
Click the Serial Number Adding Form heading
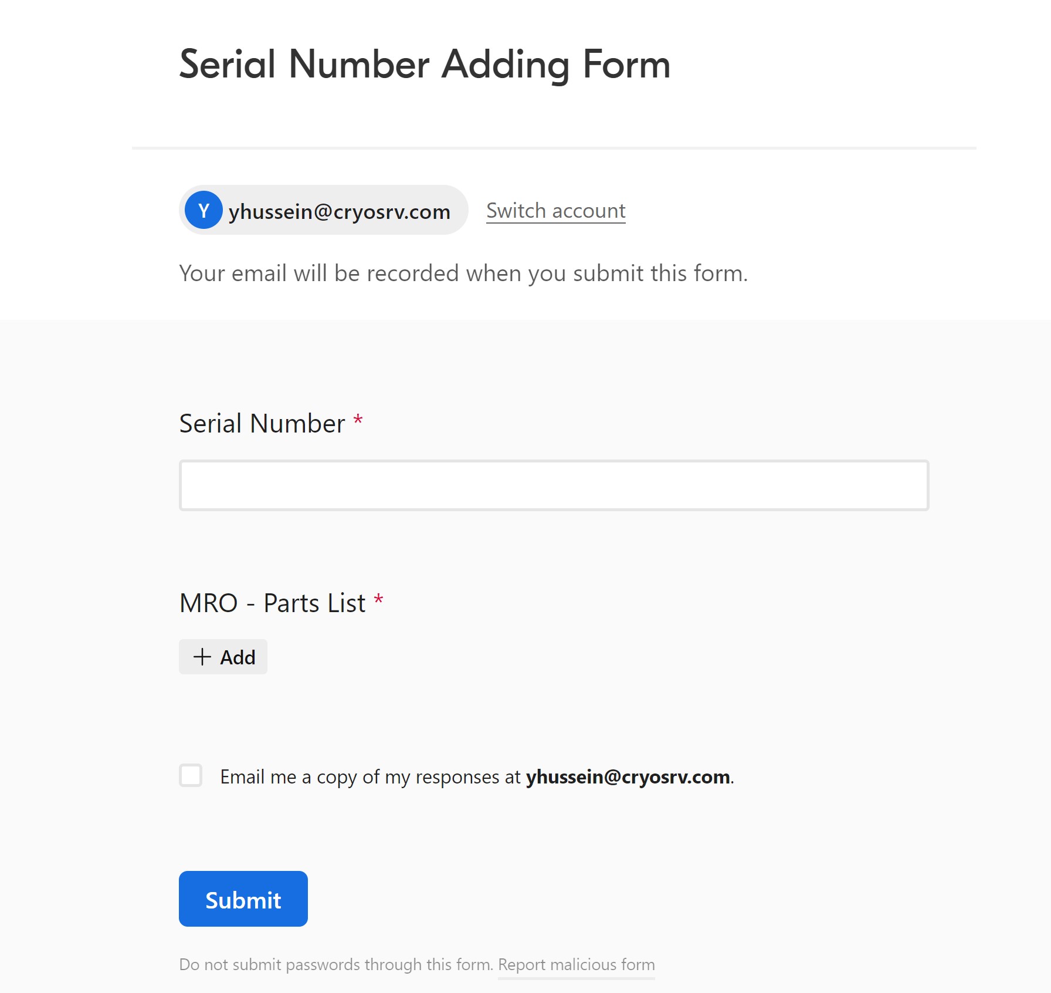point(424,64)
